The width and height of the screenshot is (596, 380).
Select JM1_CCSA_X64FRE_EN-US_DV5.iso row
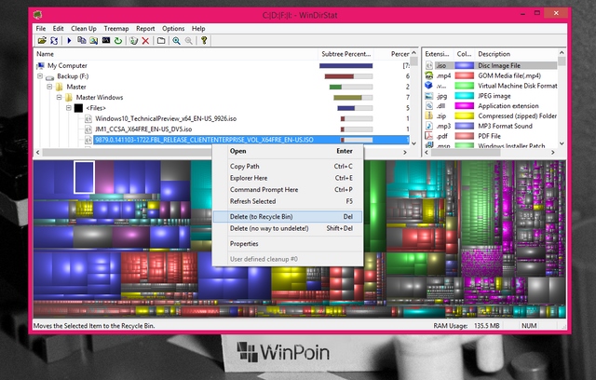click(143, 129)
